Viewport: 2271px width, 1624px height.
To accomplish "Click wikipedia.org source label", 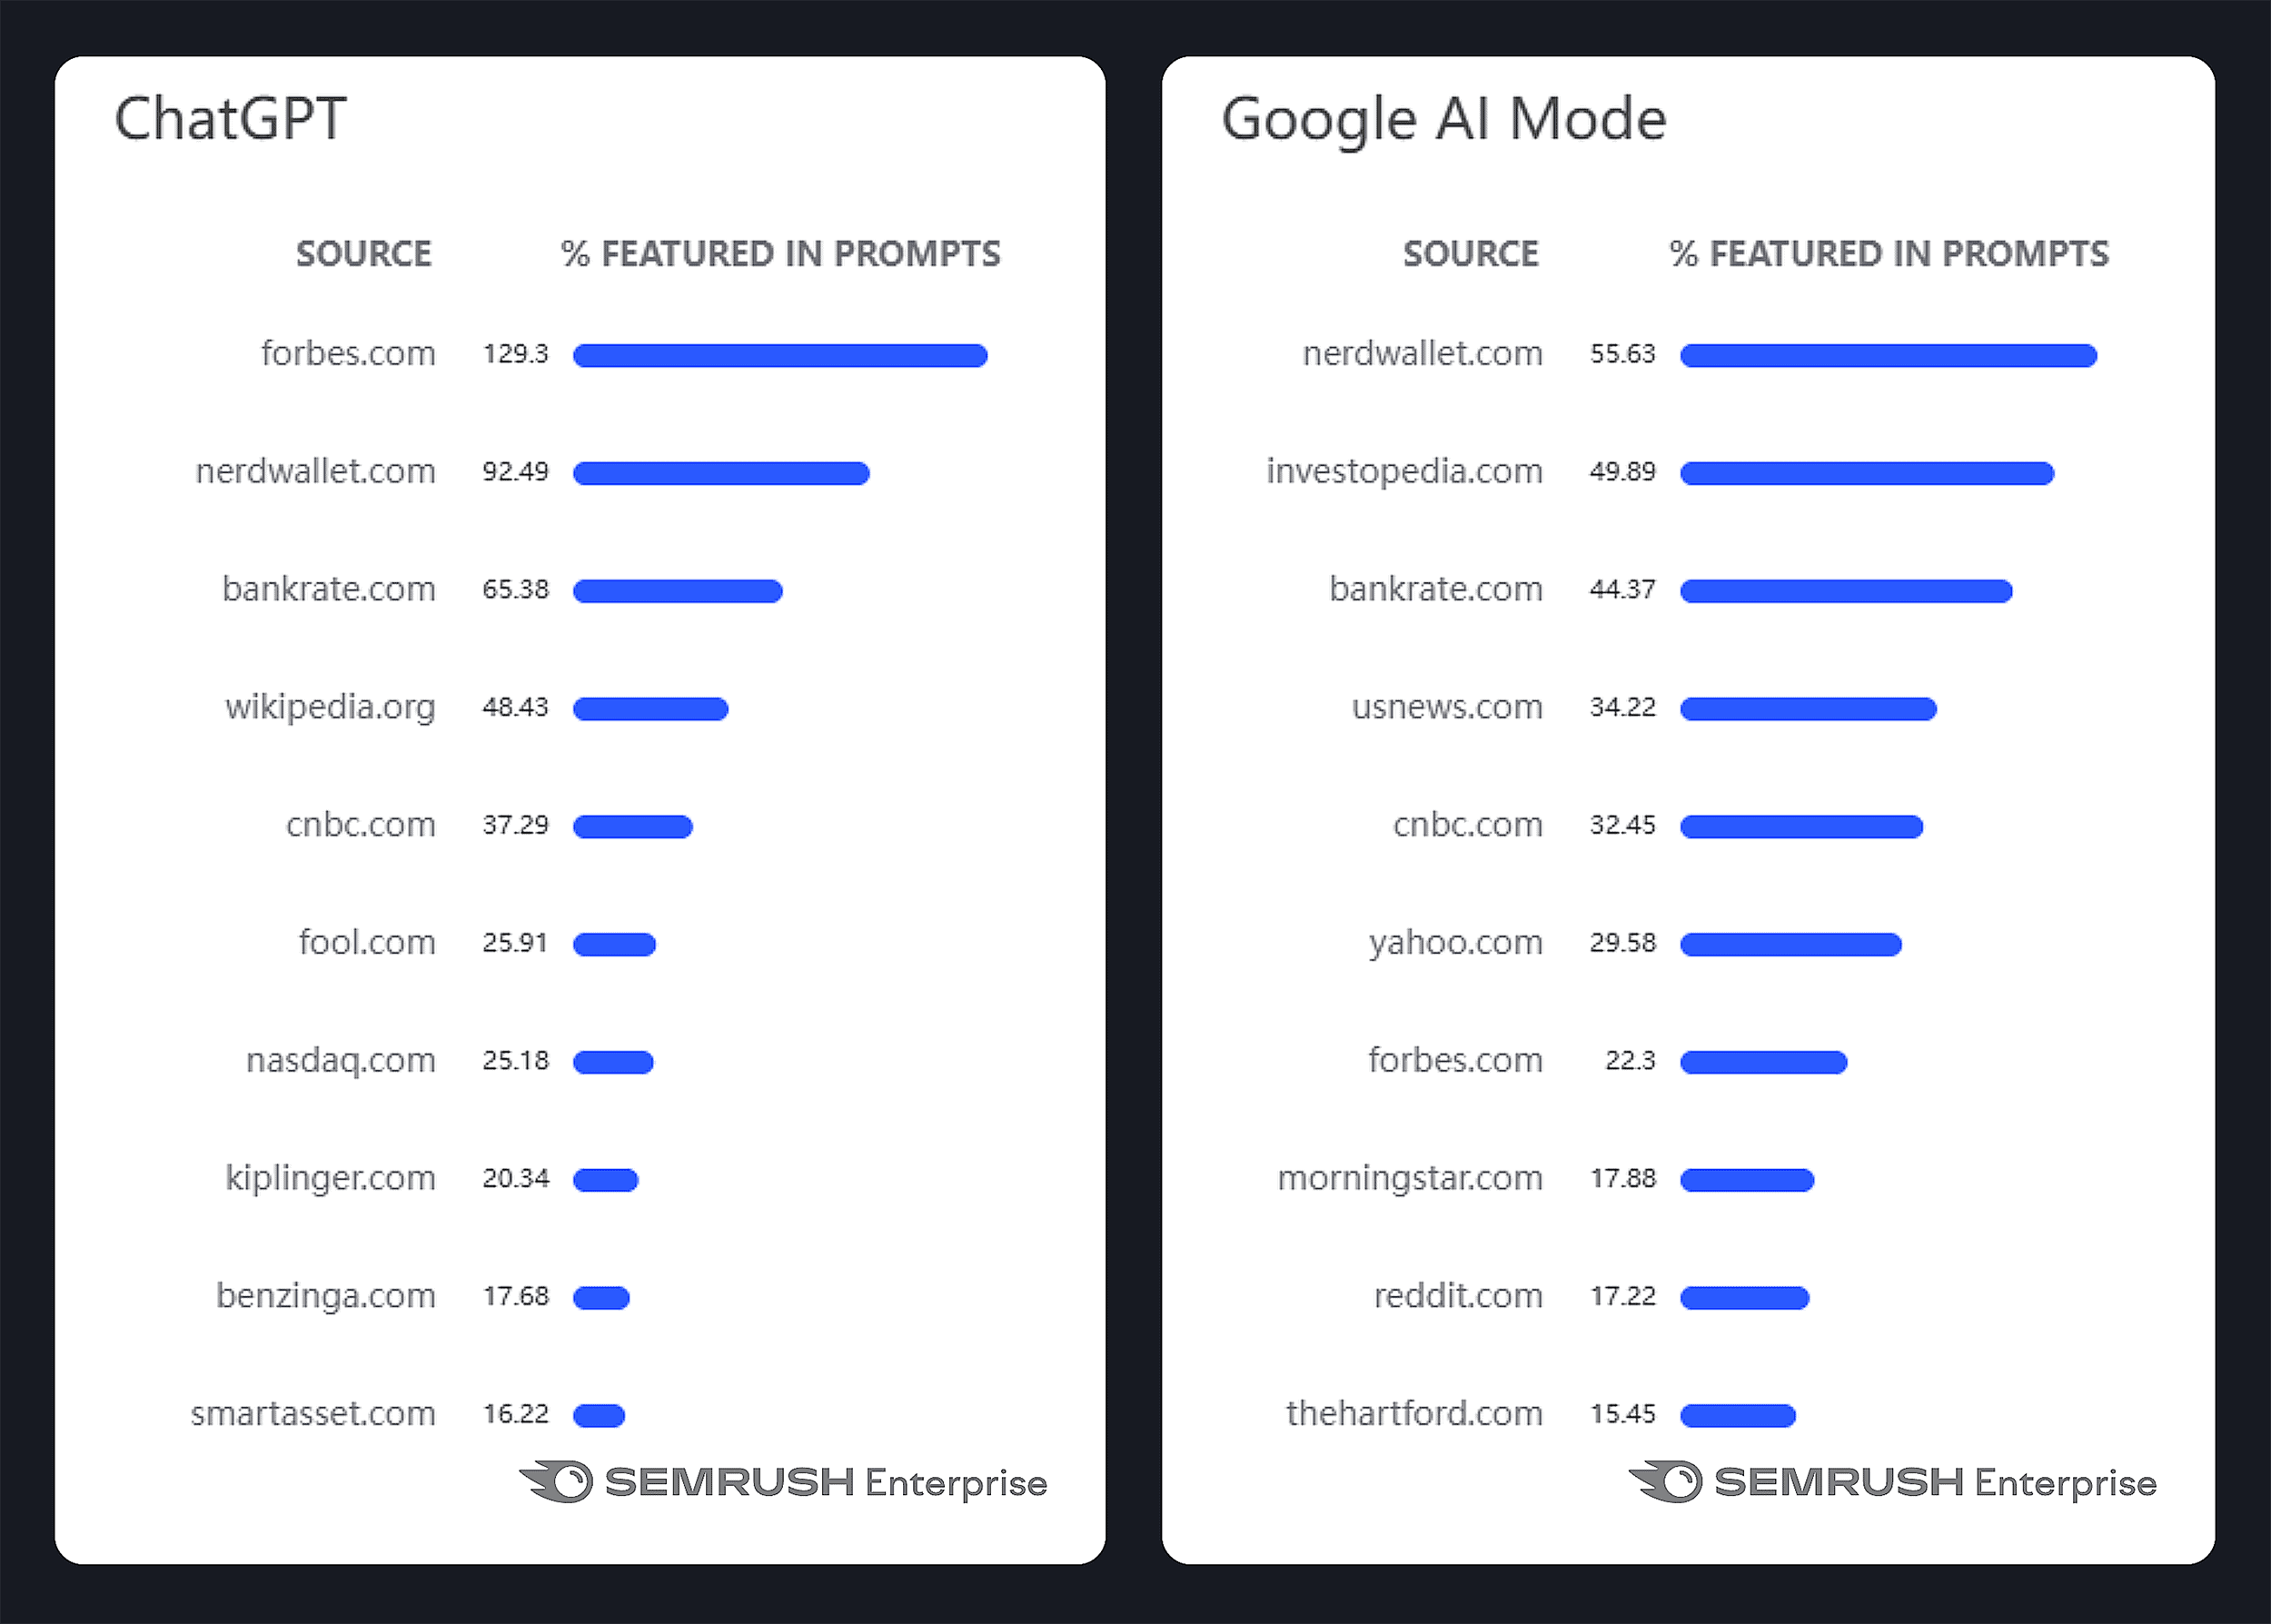I will click(330, 707).
